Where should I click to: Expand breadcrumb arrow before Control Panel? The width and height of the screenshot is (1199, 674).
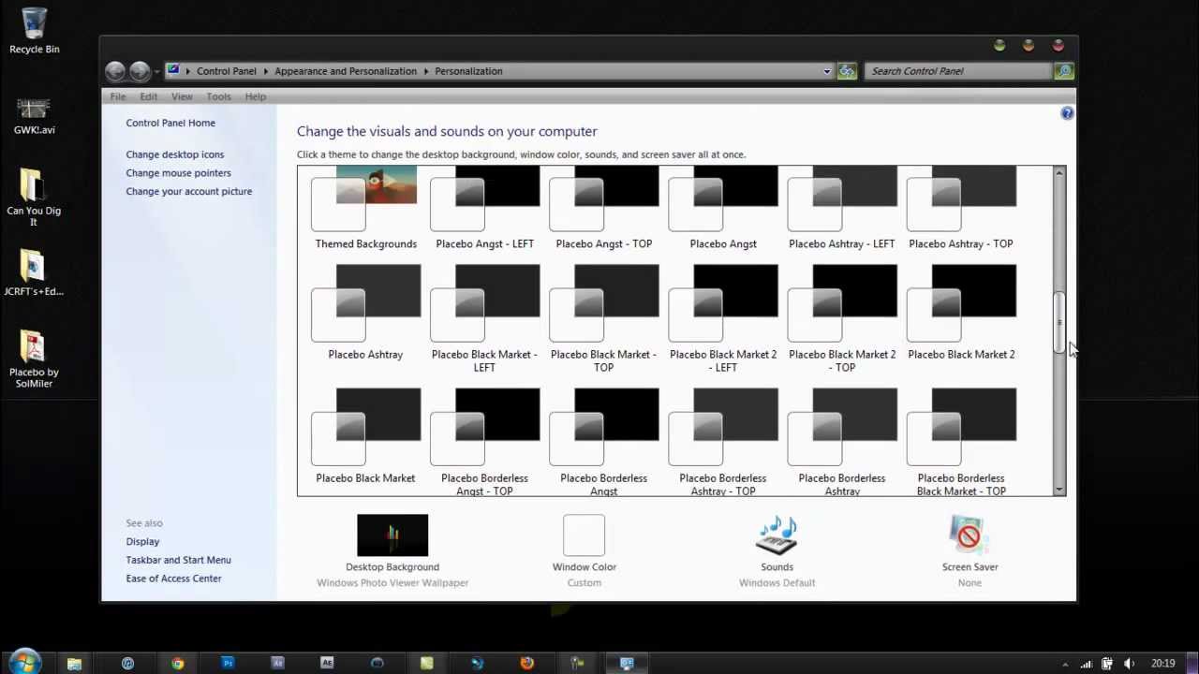coord(188,71)
